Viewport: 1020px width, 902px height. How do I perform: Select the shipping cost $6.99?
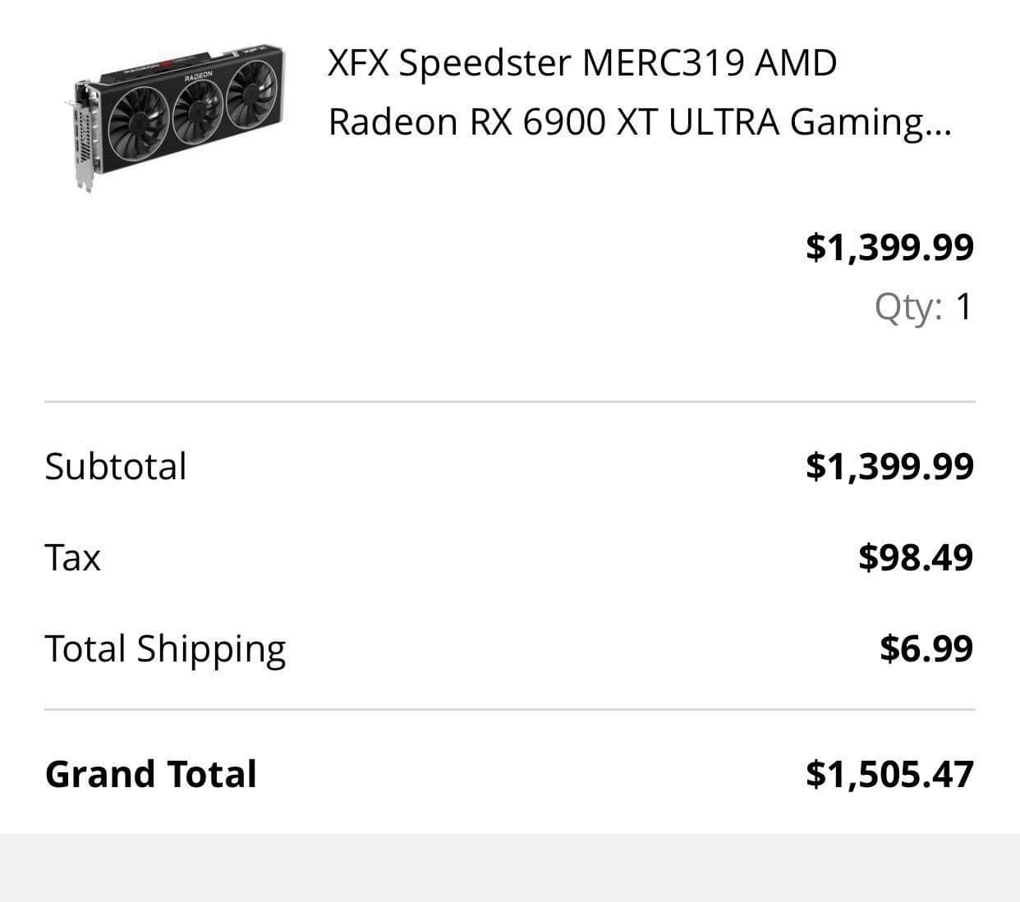pos(926,648)
